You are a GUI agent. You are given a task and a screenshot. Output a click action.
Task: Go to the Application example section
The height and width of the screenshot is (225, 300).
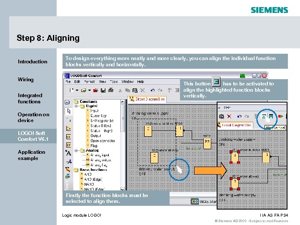pos(32,155)
